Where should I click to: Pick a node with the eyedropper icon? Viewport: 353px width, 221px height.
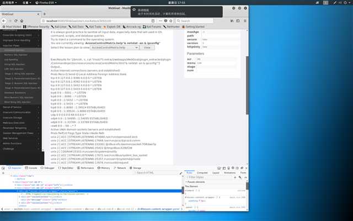(x=181, y=173)
